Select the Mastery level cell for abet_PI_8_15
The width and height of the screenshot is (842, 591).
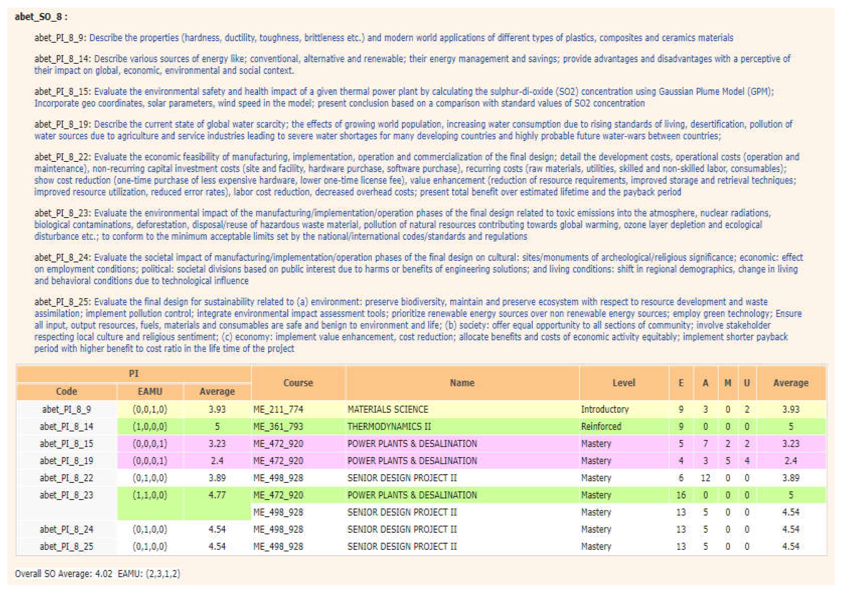(597, 444)
